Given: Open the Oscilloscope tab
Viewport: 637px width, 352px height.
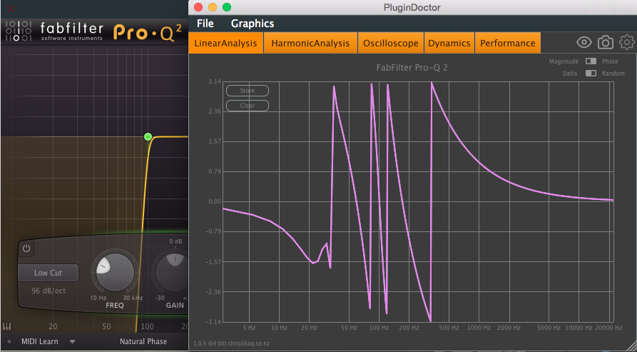Looking at the screenshot, I should pos(391,43).
